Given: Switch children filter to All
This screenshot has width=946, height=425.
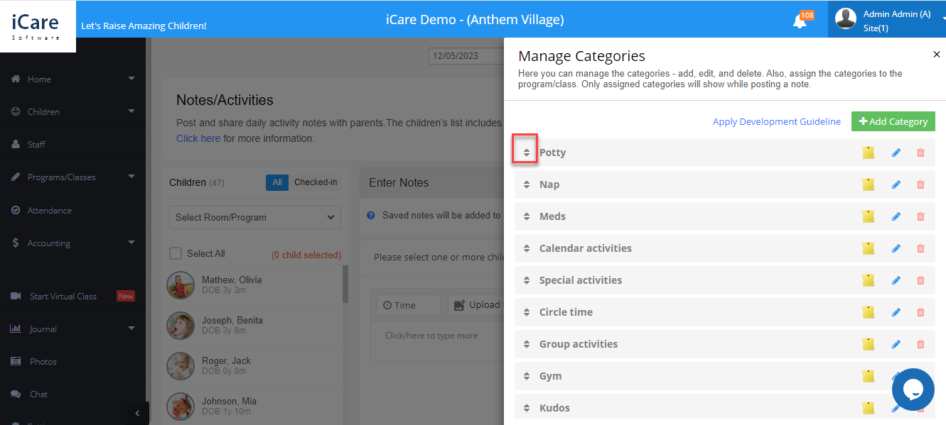Looking at the screenshot, I should 277,182.
